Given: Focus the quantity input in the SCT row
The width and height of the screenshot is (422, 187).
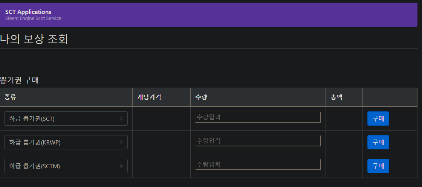Looking at the screenshot, I should click(x=258, y=117).
